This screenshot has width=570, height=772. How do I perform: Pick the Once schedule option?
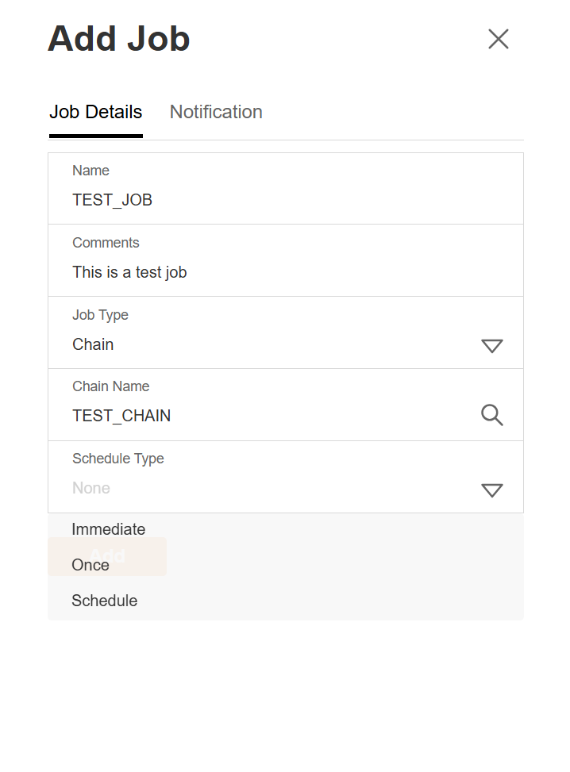point(91,565)
